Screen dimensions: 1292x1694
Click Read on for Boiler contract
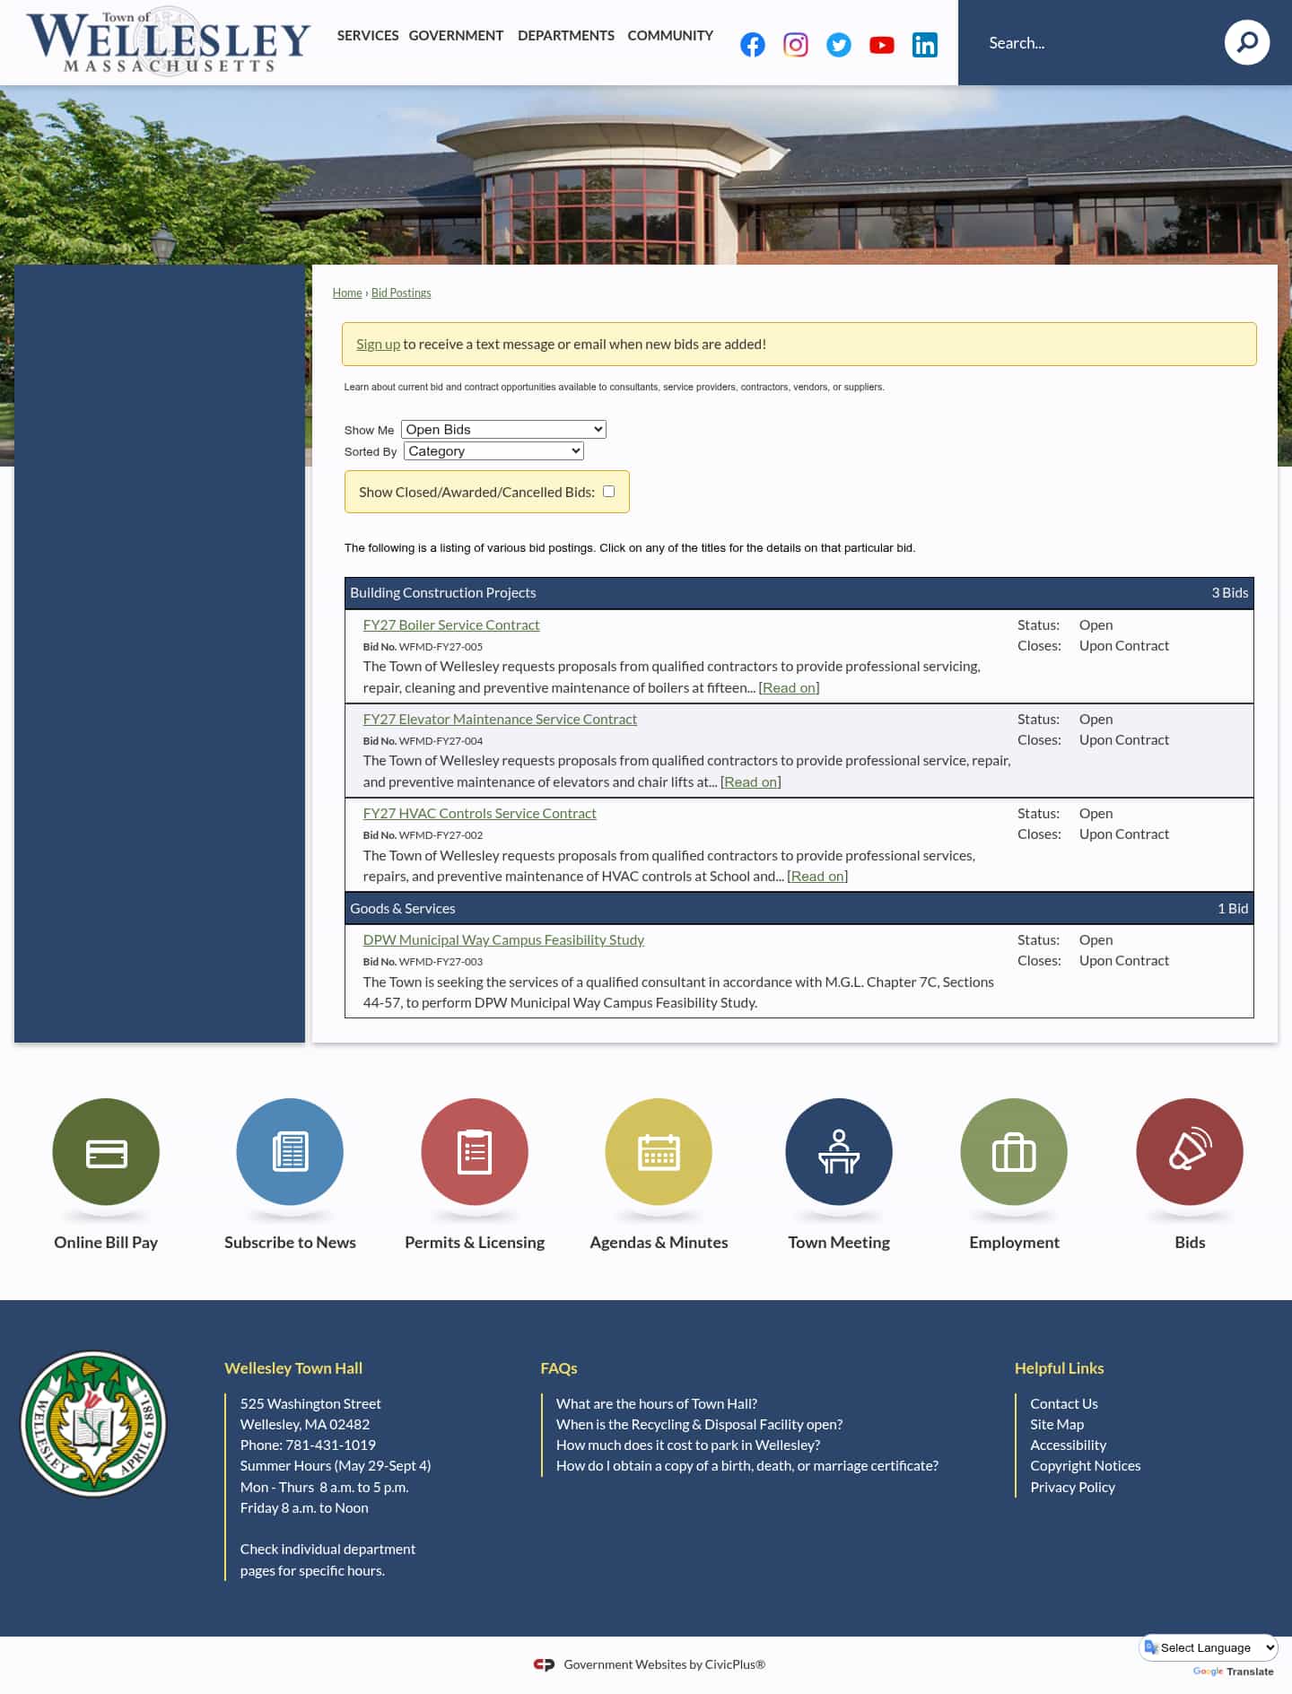pyautogui.click(x=789, y=687)
